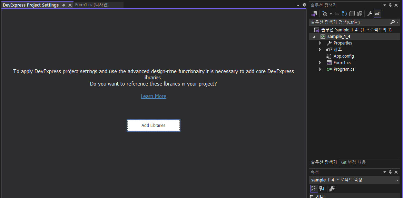
Task: Select Program.cs in Solution Explorer
Action: point(344,69)
